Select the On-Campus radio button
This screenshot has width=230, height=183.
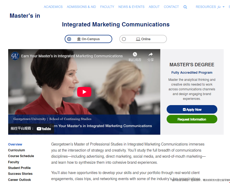[x=69, y=39]
